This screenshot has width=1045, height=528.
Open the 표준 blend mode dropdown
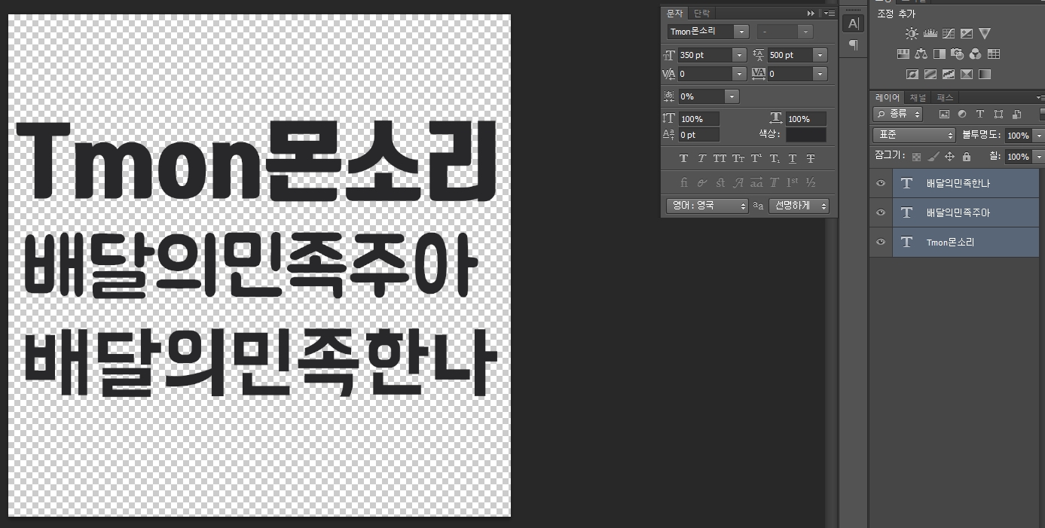pos(914,136)
